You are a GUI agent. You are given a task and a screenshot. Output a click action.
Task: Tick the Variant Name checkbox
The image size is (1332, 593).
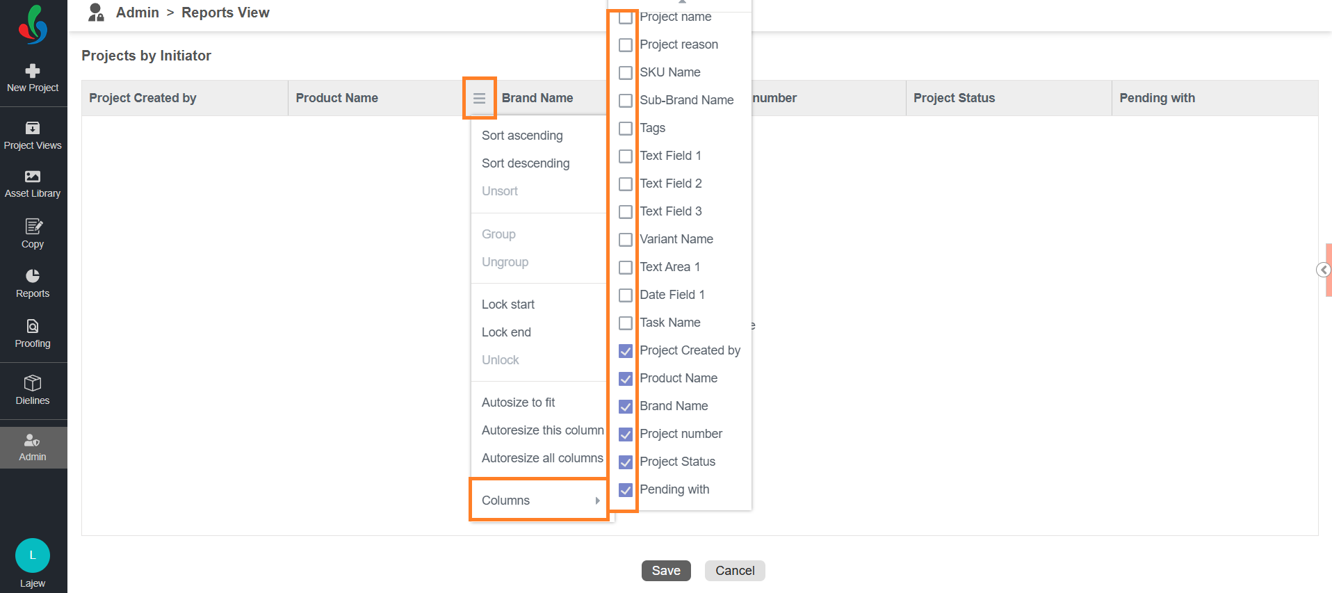tap(626, 240)
